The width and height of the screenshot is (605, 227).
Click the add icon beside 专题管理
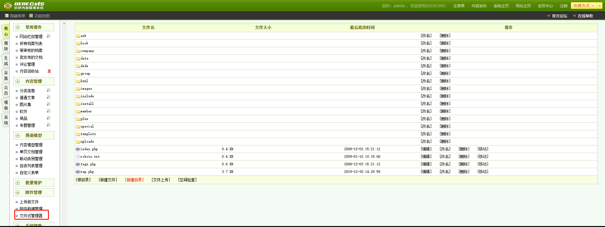pos(49,125)
